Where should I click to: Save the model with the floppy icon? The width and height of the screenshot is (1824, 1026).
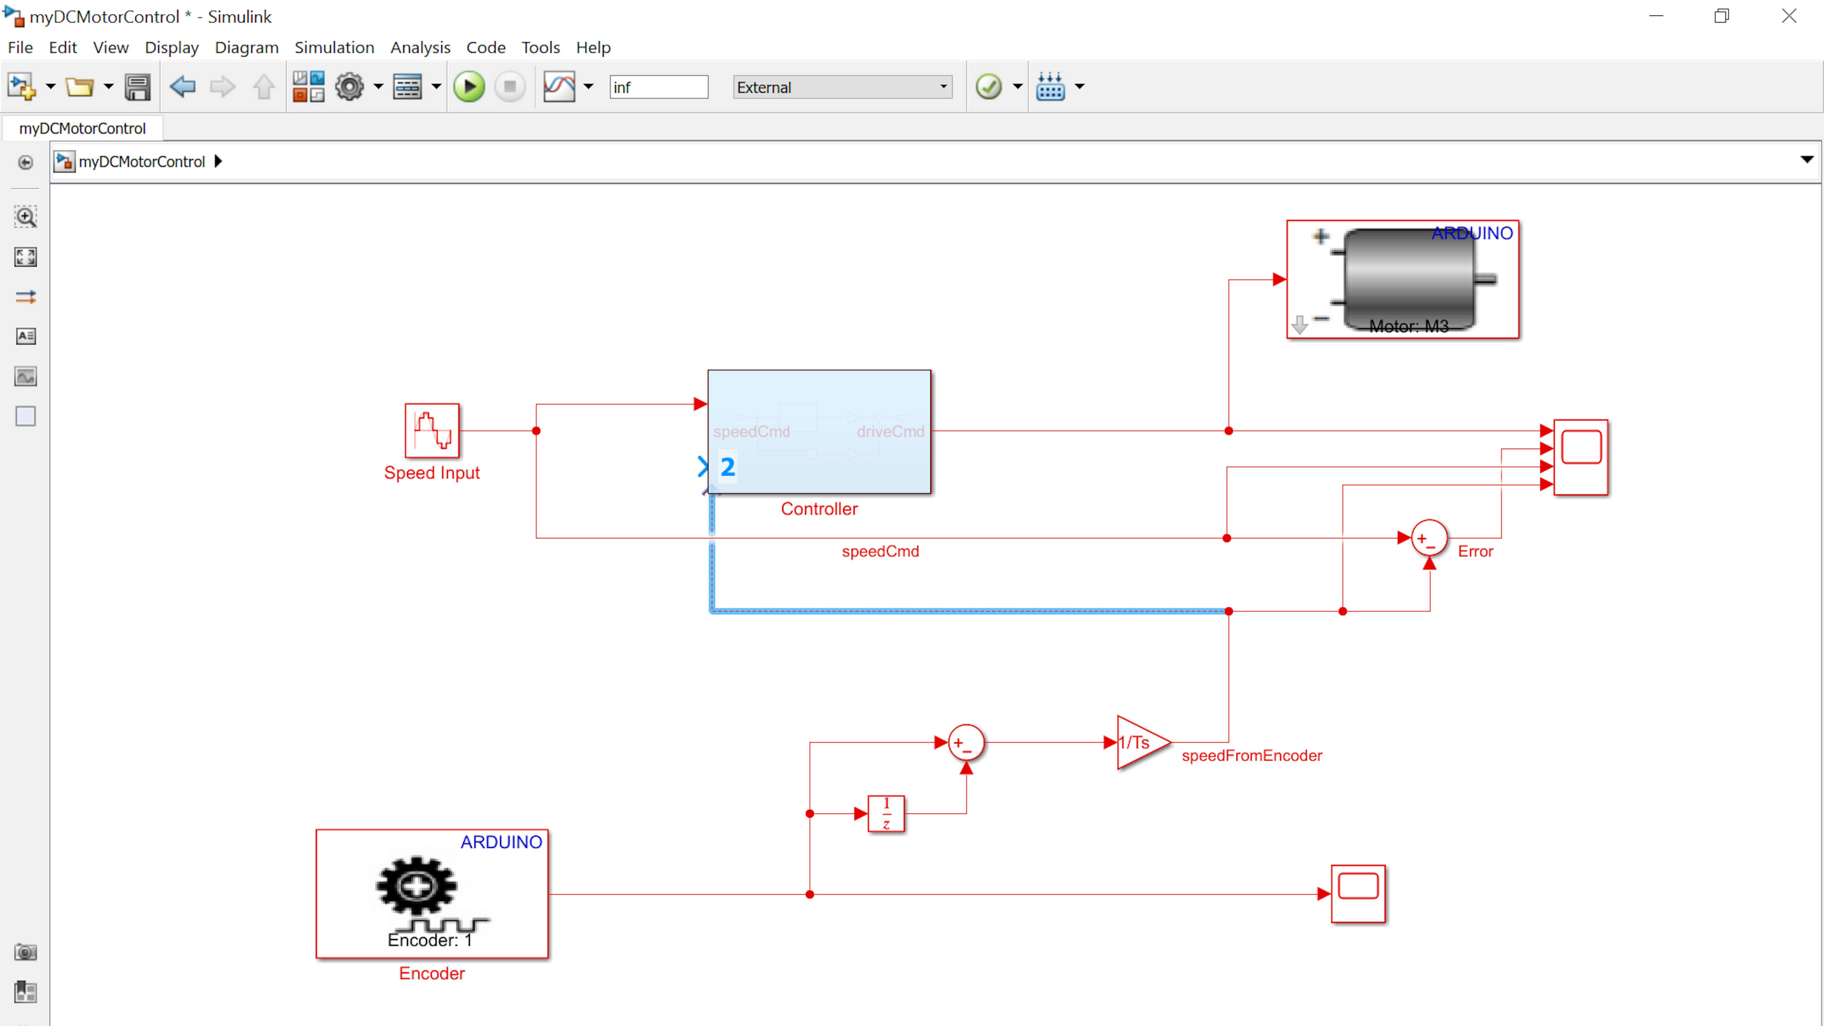click(137, 87)
